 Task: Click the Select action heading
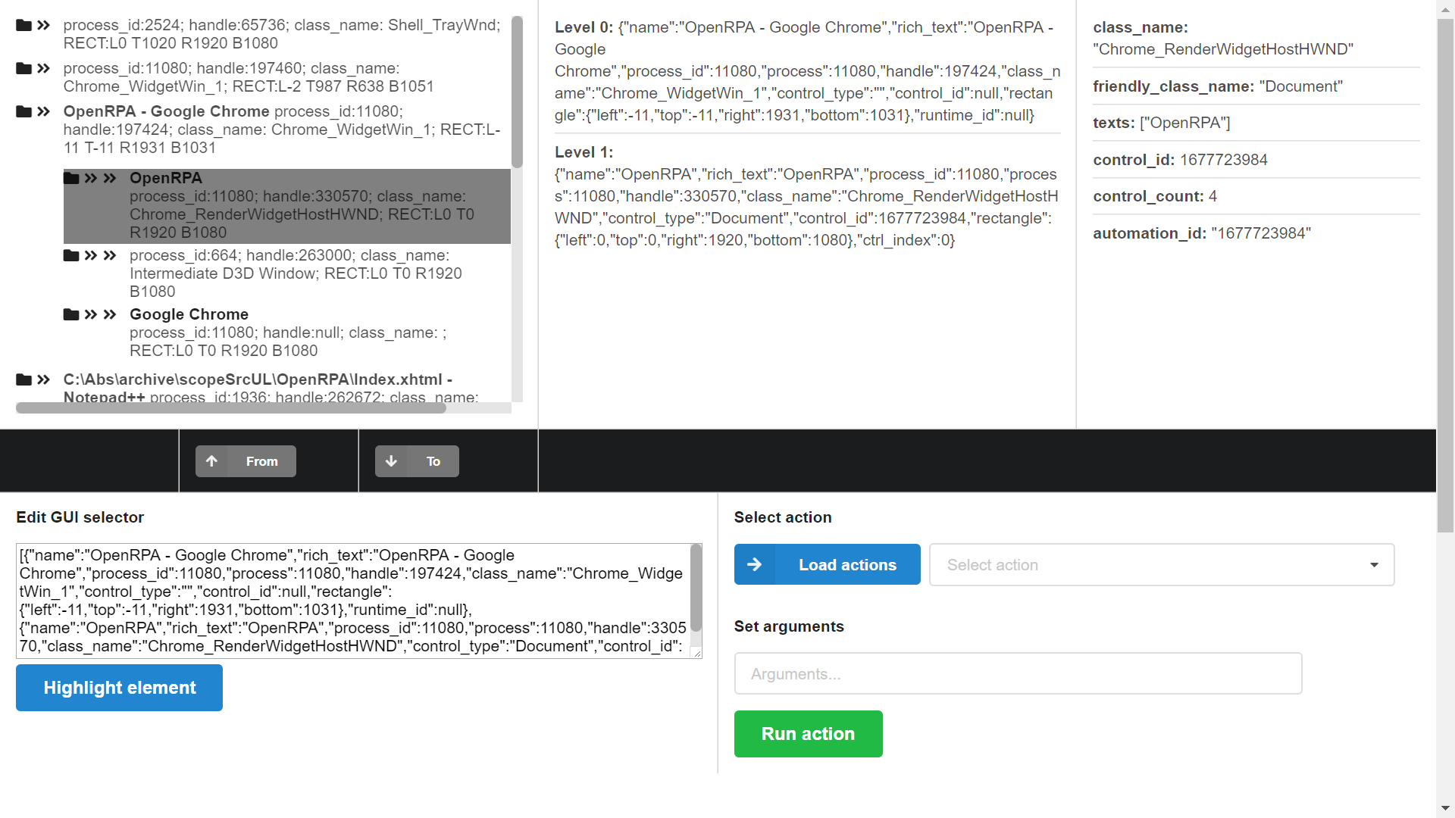click(782, 517)
